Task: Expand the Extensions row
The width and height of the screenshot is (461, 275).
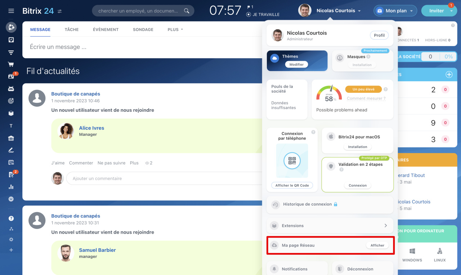Action: coord(330,226)
